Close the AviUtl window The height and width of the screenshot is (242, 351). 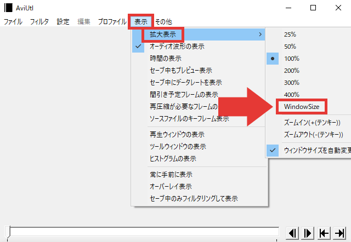(338, 8)
